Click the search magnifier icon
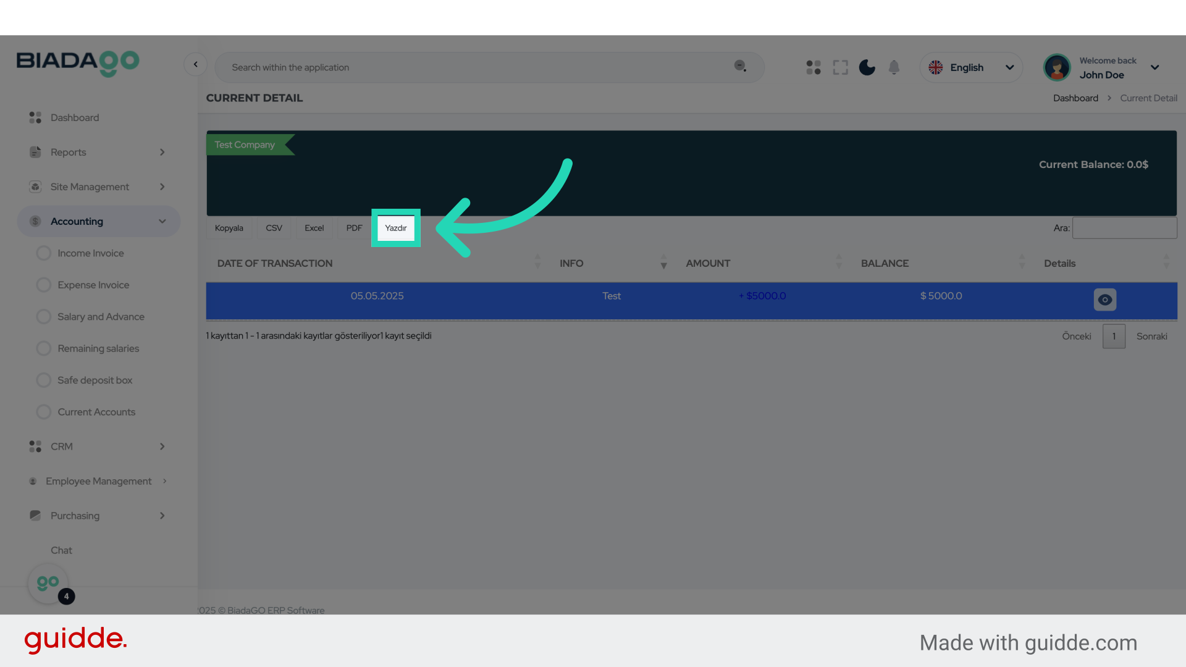This screenshot has width=1186, height=667. tap(739, 66)
